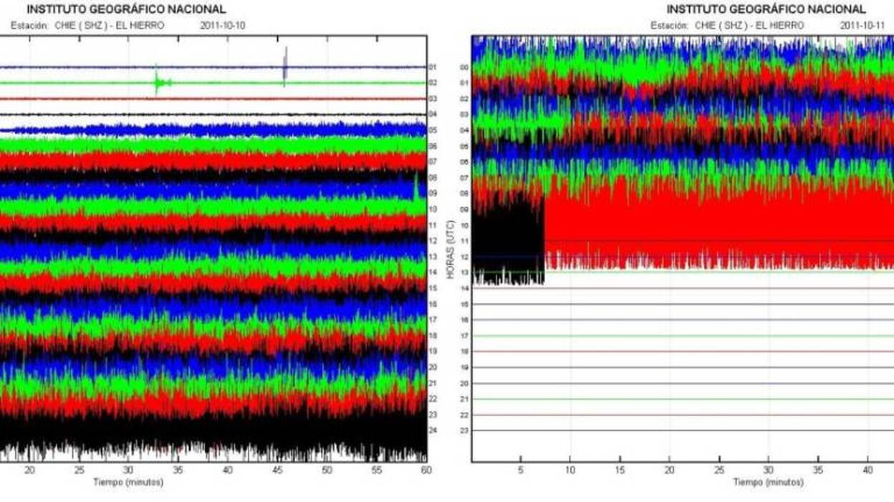The image size is (894, 502).
Task: Click Tiempo (minutos) label under the left chart
Action: [128, 482]
